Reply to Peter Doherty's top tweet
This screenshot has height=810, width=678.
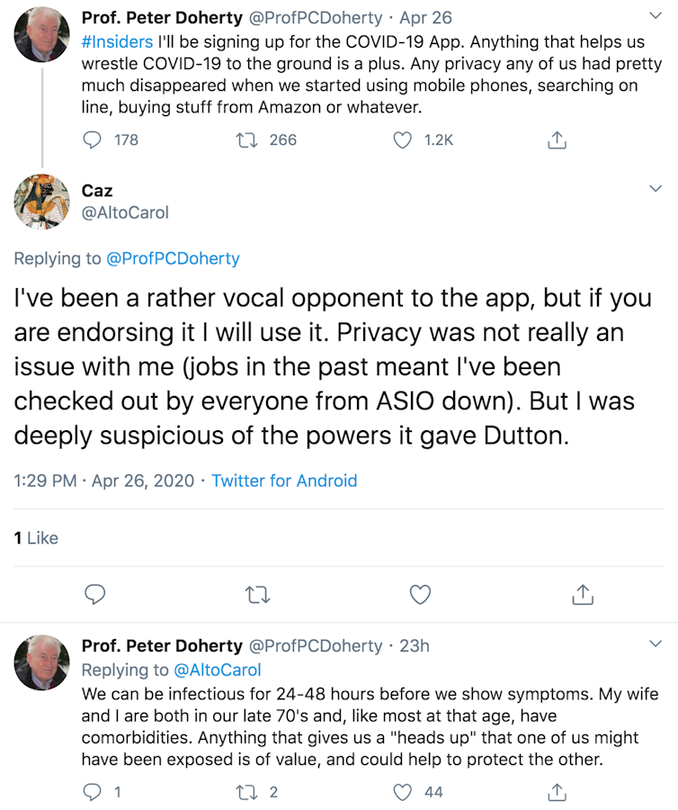[93, 139]
